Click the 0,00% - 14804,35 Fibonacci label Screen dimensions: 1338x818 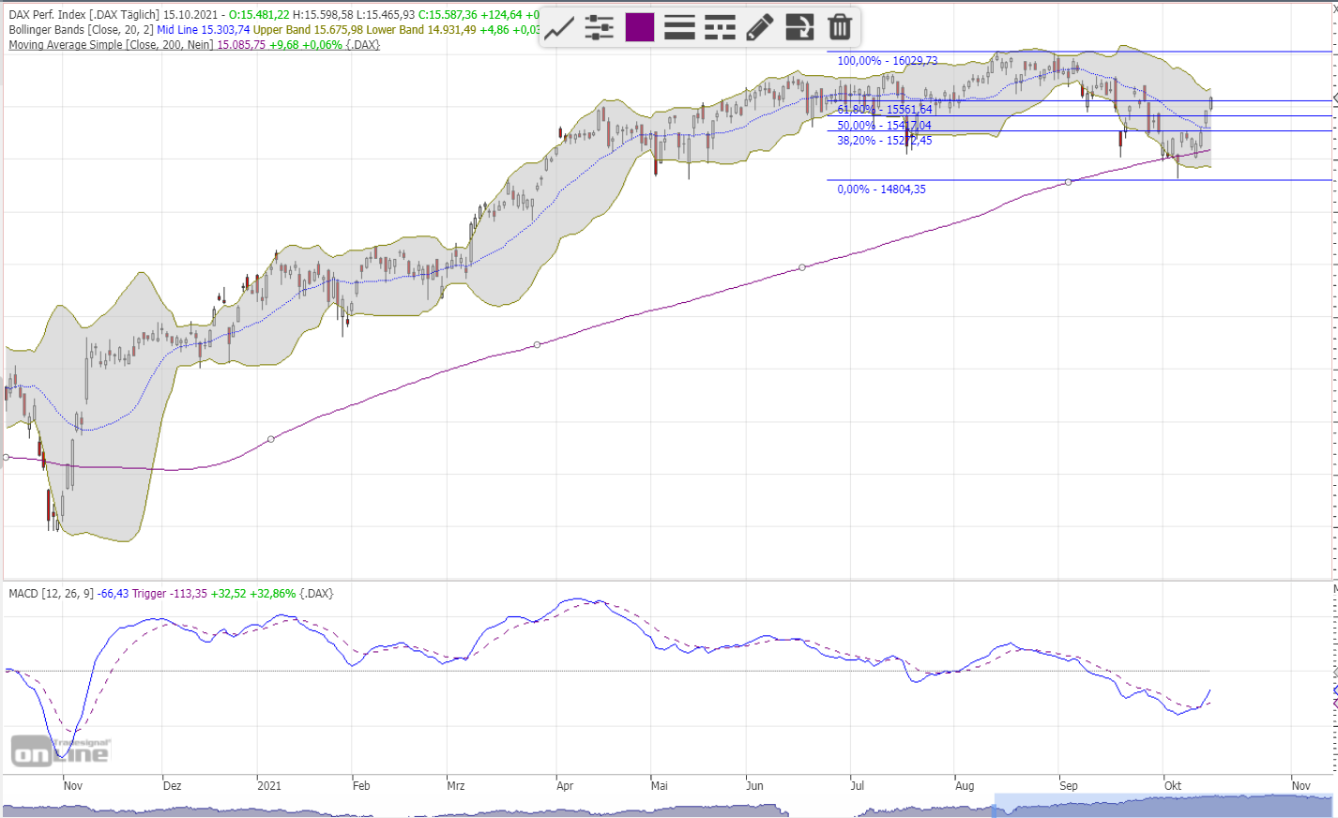tap(881, 189)
